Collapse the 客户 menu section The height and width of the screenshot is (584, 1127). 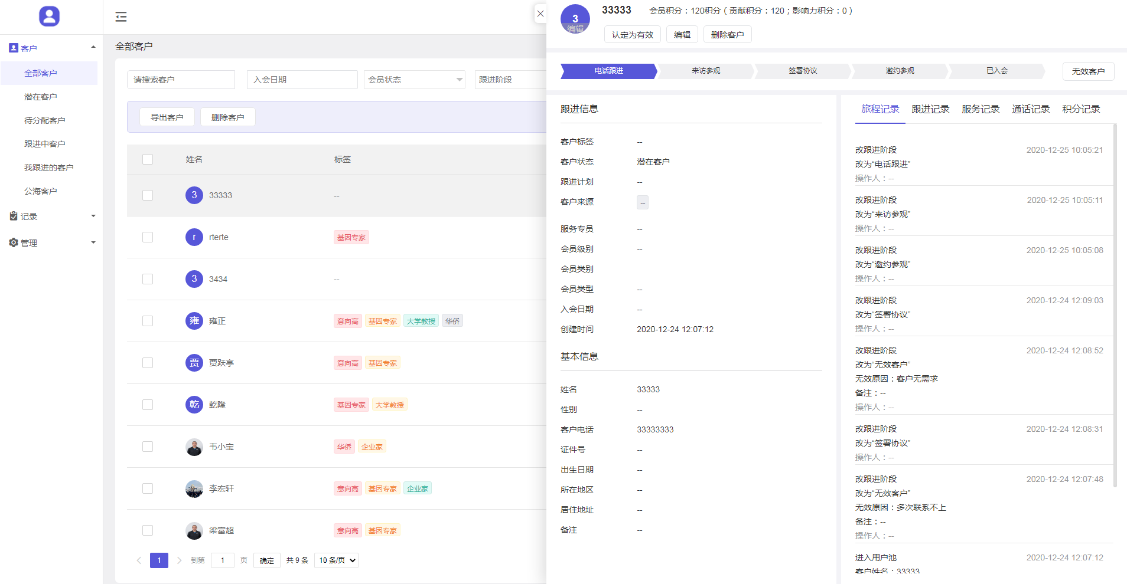pyautogui.click(x=93, y=48)
